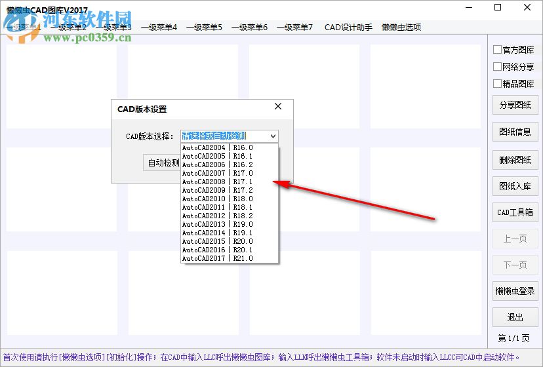This screenshot has height=367, width=543.
Task: Close the CAD版本设置 dialog
Action: [x=278, y=106]
